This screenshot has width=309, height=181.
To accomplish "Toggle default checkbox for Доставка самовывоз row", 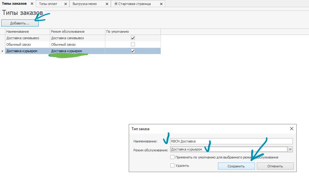I will pos(133,38).
